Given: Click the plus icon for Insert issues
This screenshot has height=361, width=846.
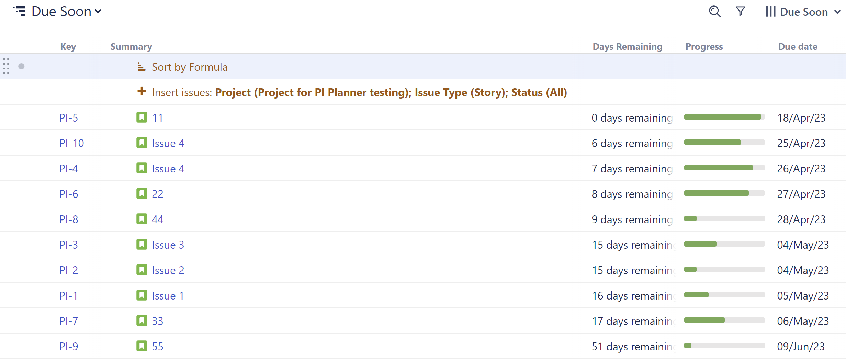Looking at the screenshot, I should 142,91.
